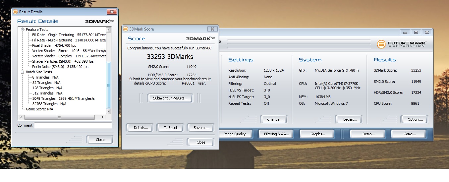
Task: Click NVIDIA GeForce GTX 780 Ti text
Action: (337, 70)
